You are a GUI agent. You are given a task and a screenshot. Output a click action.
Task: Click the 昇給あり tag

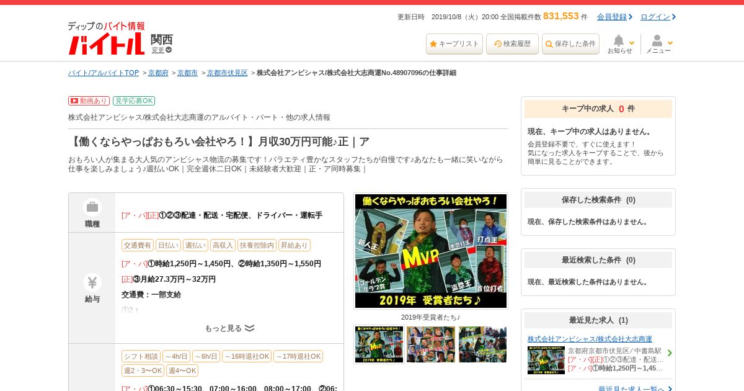(x=294, y=245)
